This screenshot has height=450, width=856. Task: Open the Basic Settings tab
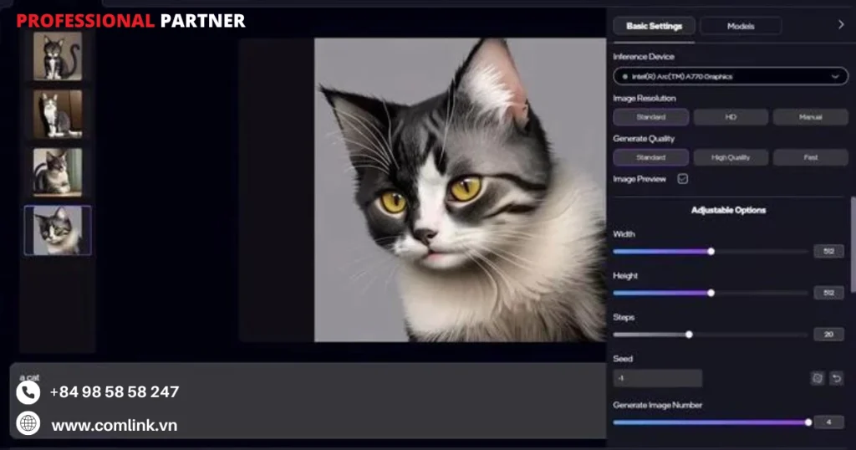[654, 26]
